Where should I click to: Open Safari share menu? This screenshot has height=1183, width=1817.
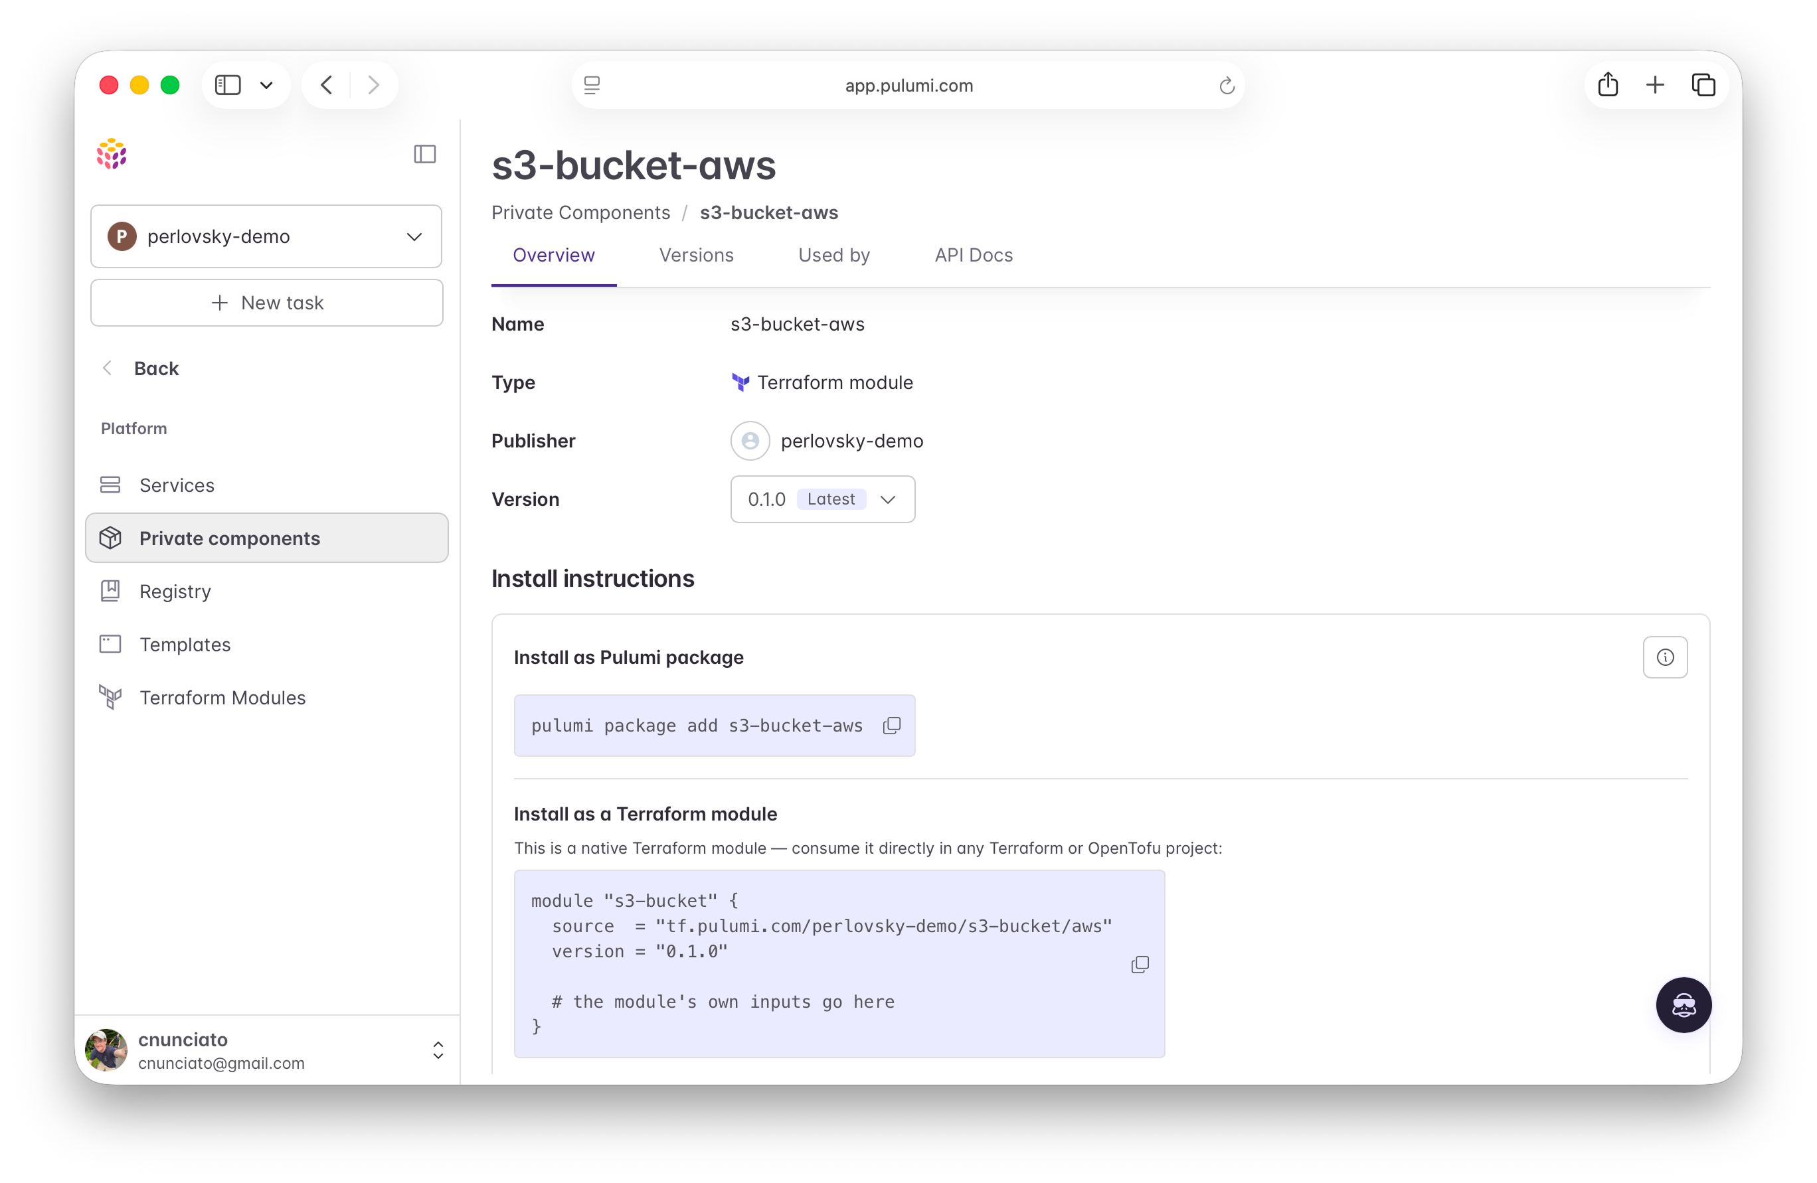pyautogui.click(x=1608, y=84)
